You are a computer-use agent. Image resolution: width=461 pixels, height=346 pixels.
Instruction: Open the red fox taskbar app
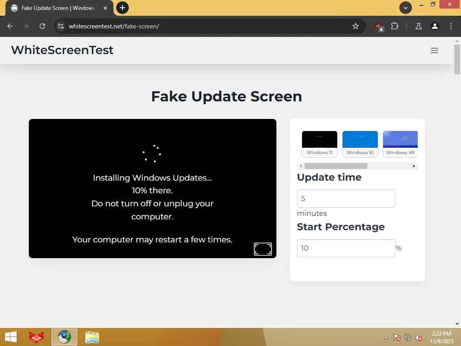pos(36,337)
